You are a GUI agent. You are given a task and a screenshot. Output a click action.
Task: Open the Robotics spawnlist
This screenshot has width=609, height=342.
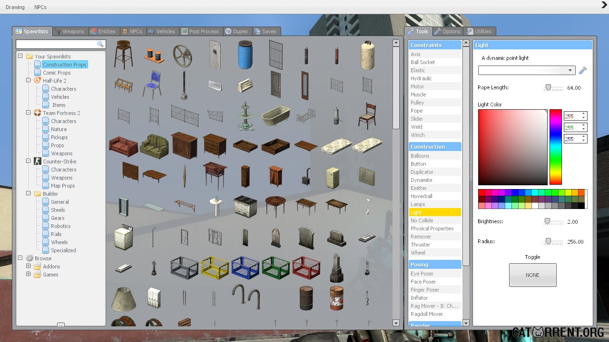tap(61, 226)
